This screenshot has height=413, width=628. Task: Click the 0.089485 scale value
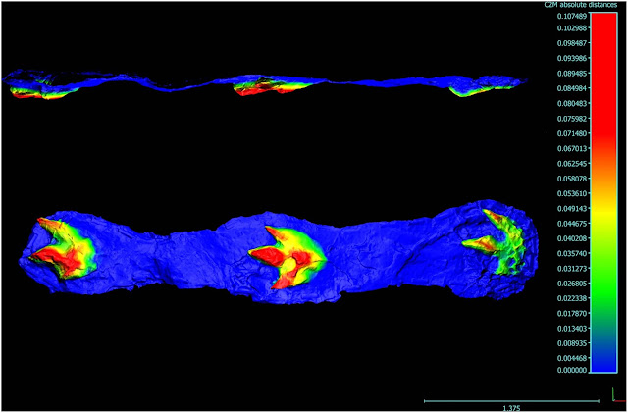coord(572,74)
